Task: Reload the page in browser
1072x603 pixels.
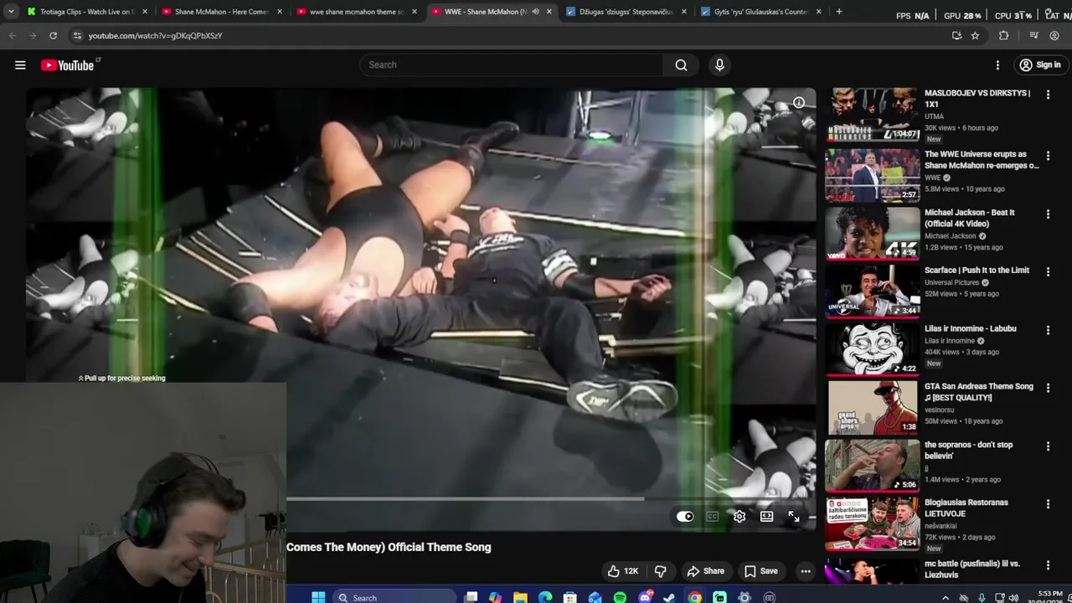Action: pos(53,35)
